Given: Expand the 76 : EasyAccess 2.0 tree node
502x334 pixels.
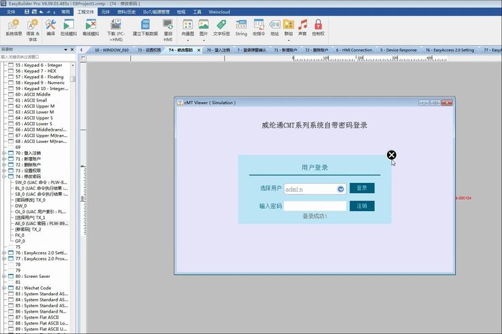Looking at the screenshot, I should (x=4, y=253).
